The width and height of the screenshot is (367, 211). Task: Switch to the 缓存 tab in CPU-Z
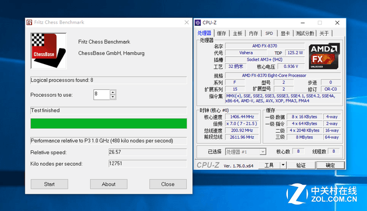click(x=221, y=33)
